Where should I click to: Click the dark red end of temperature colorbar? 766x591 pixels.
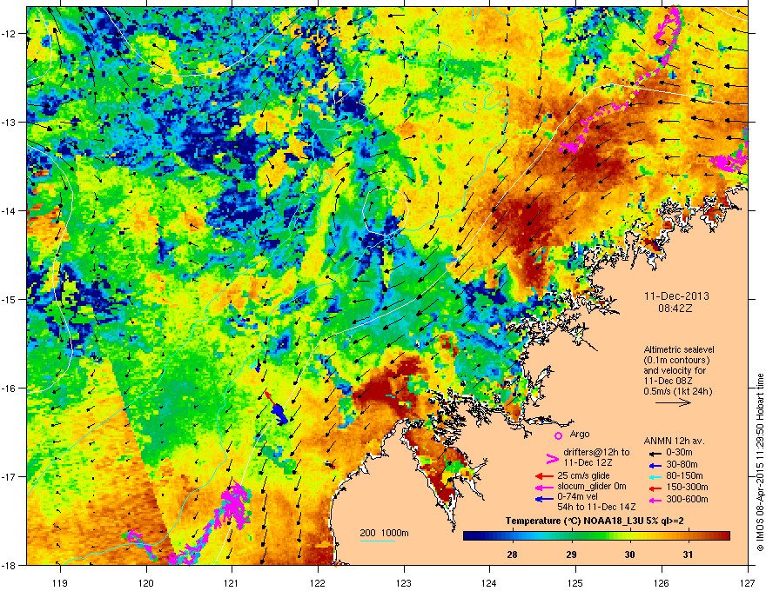(x=723, y=536)
